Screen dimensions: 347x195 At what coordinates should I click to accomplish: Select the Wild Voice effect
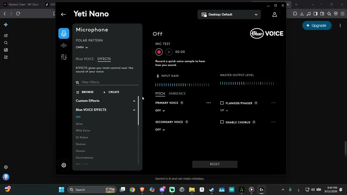pos(83,131)
